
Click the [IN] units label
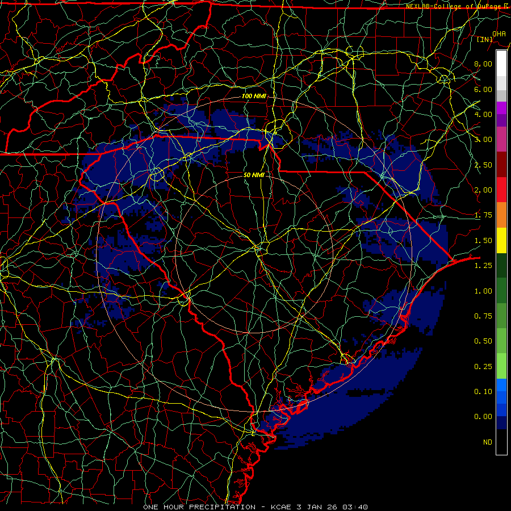[x=485, y=39]
